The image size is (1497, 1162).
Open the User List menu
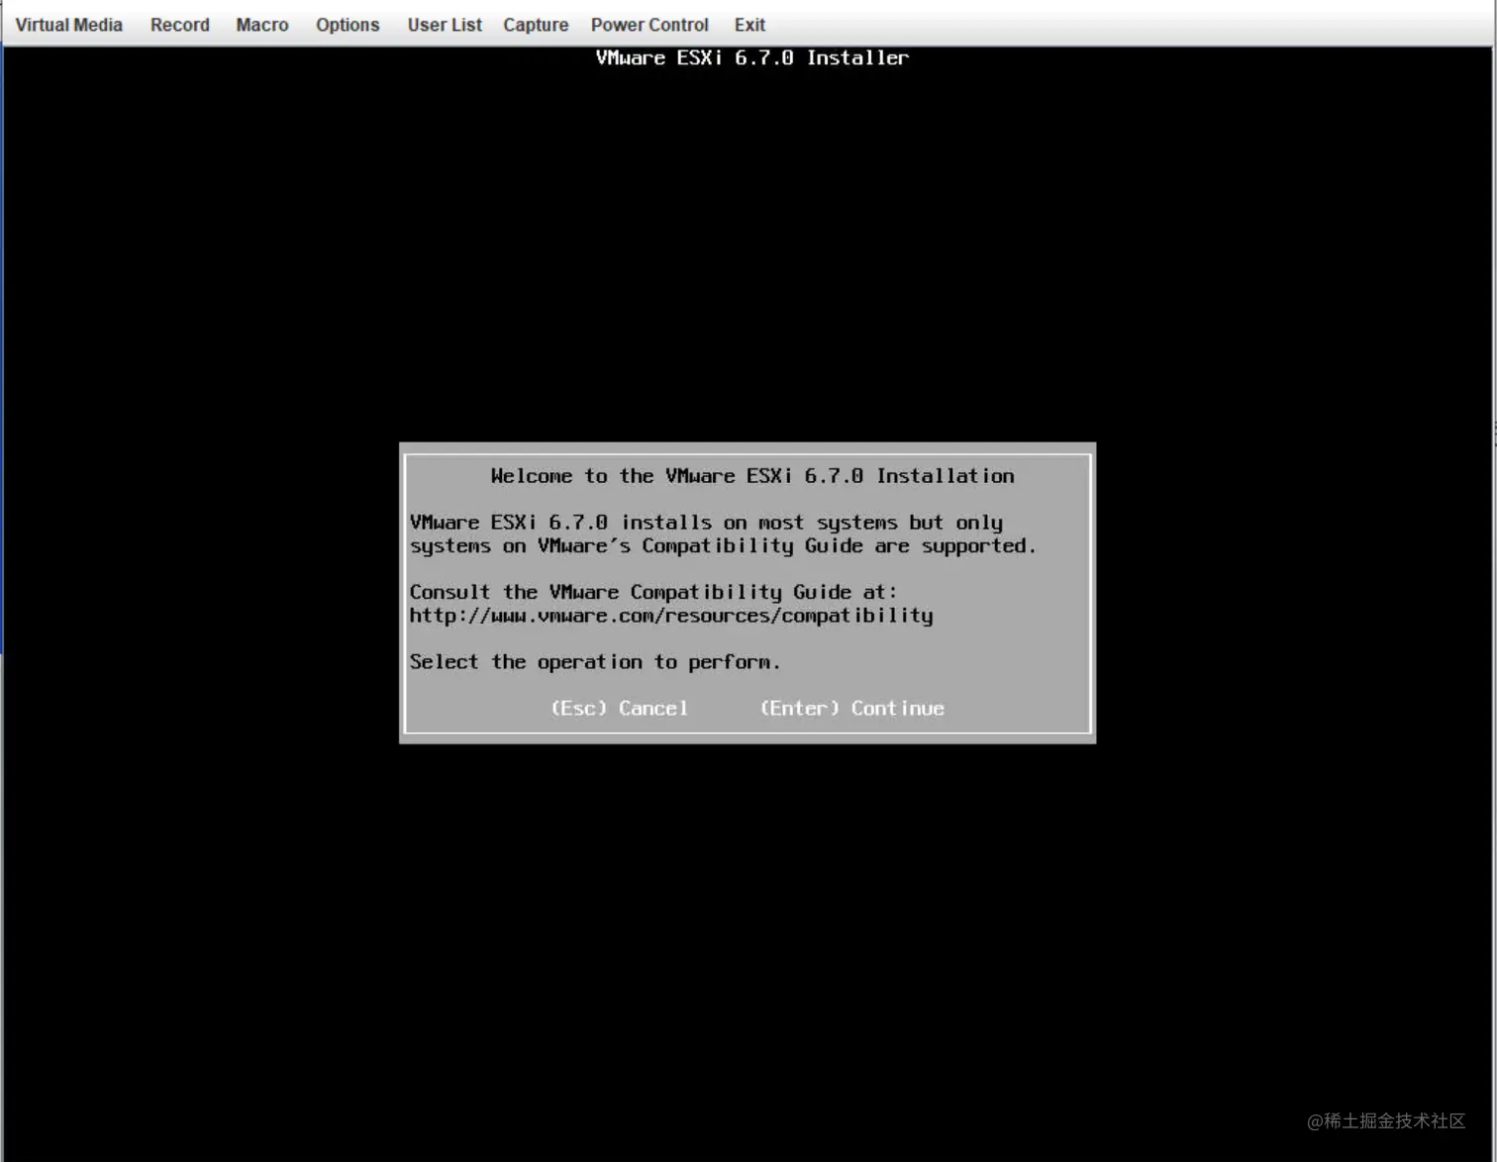[444, 25]
